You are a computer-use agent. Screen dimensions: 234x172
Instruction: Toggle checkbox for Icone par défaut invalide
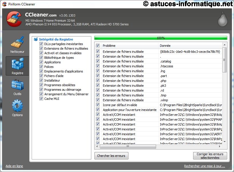tap(98, 105)
